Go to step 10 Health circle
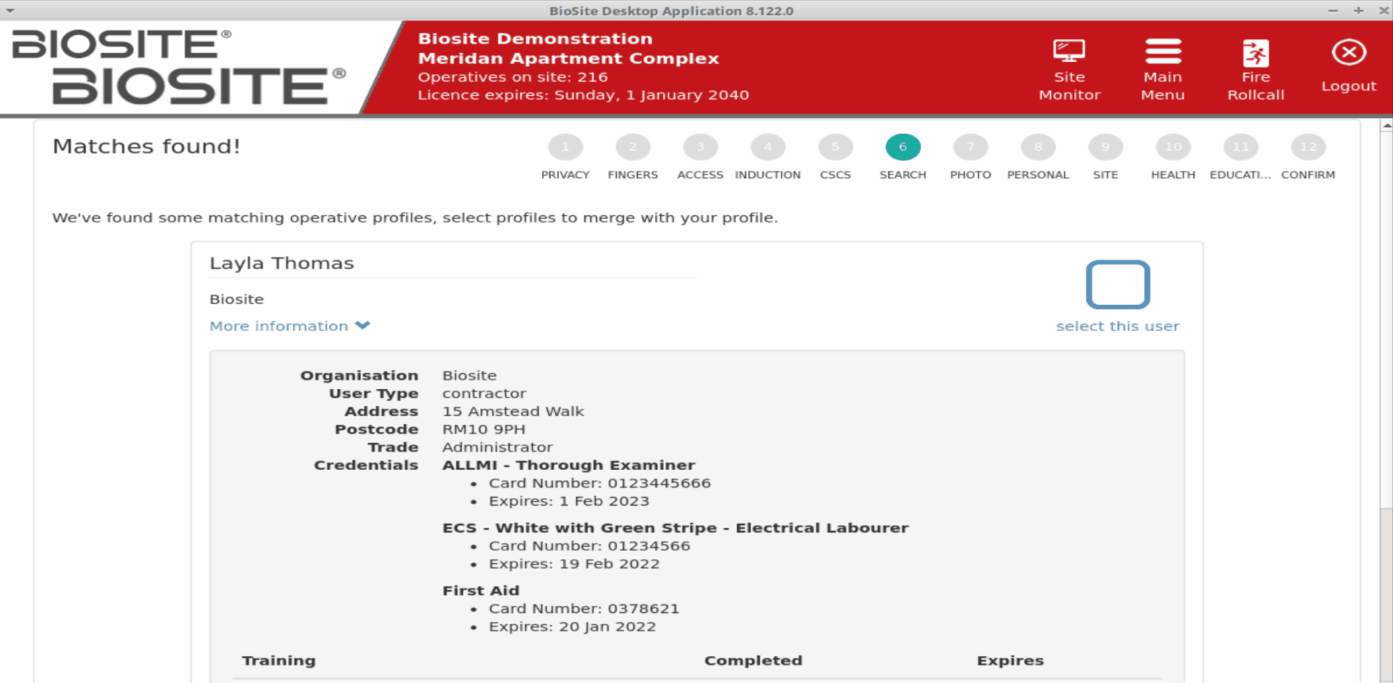This screenshot has width=1393, height=683. pyautogui.click(x=1173, y=147)
